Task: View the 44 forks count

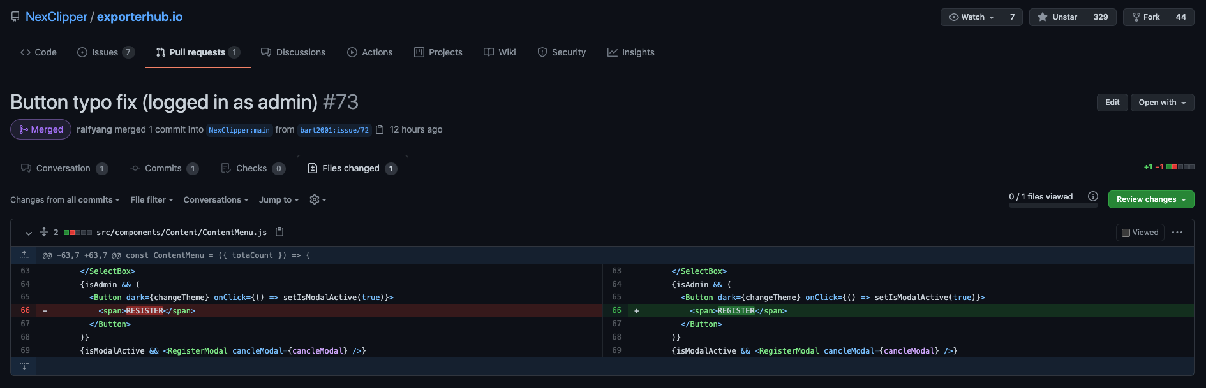Action: click(x=1181, y=17)
